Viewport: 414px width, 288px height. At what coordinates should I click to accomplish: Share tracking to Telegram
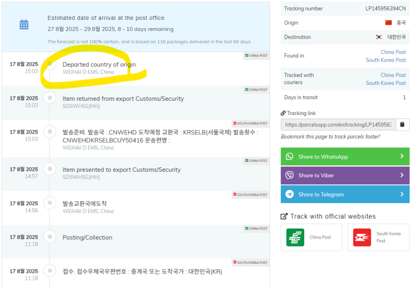click(345, 194)
